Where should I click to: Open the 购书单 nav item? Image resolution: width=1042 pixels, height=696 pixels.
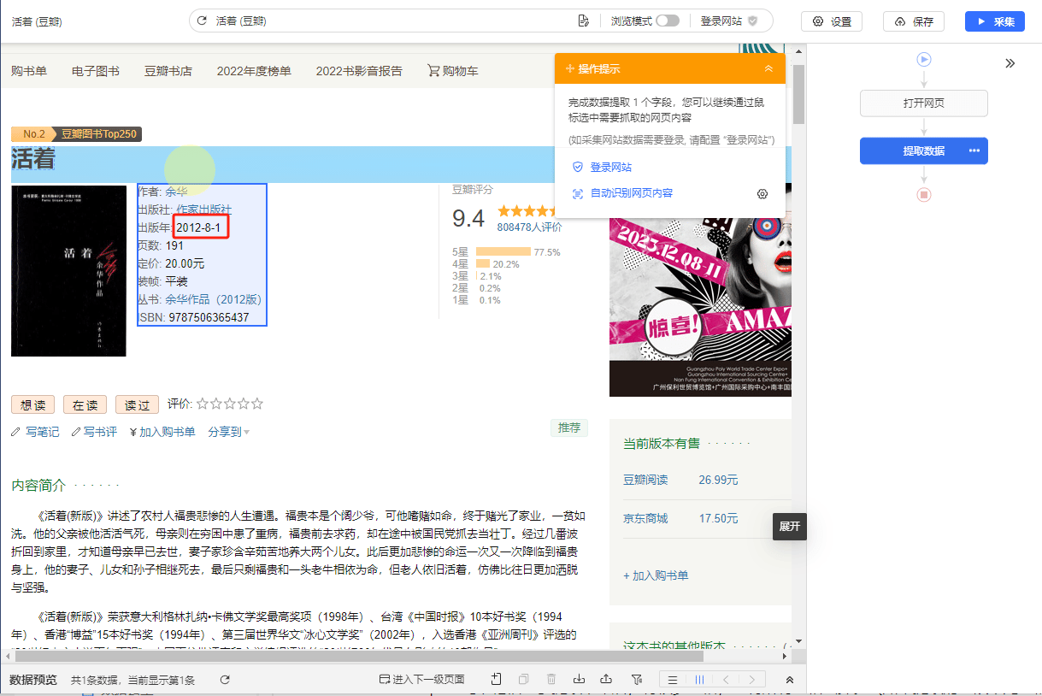pos(29,71)
